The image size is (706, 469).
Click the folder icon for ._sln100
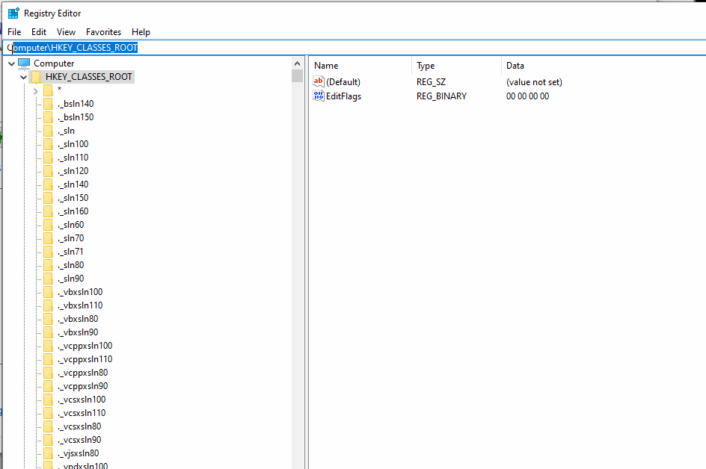pos(48,144)
